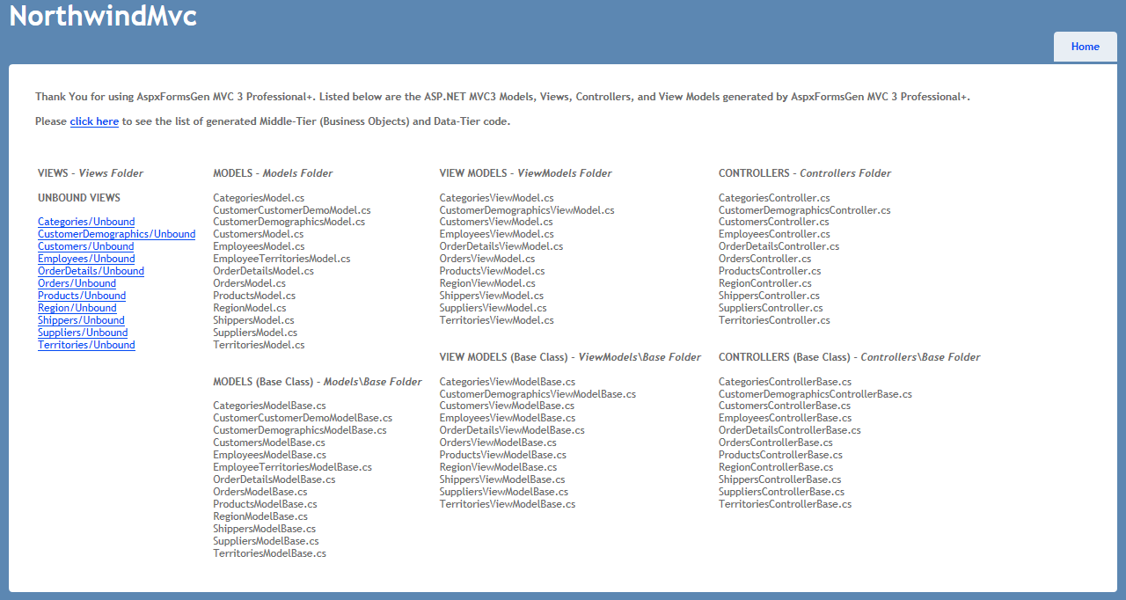The height and width of the screenshot is (600, 1126).
Task: Click CategoriesModelBase.cs entry
Action: click(x=269, y=406)
